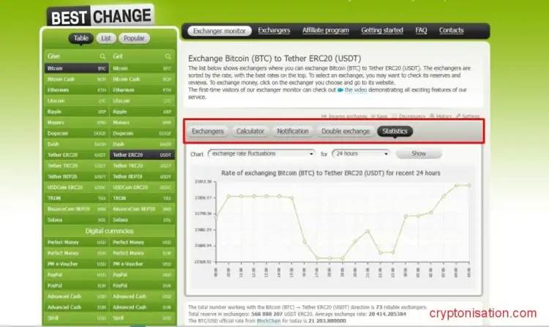Open Exchangers in the top navigation bar
549x327 pixels.
(274, 31)
